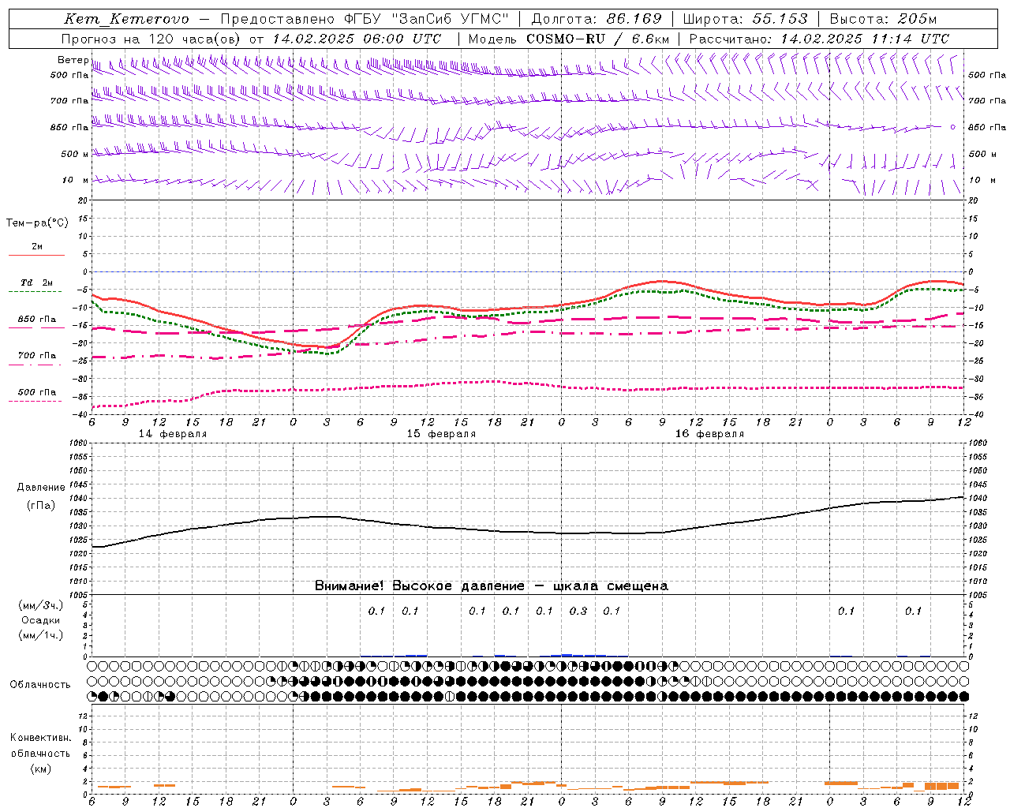Click the left 10 м wind level label
This screenshot has width=1010, height=808.
click(x=74, y=181)
